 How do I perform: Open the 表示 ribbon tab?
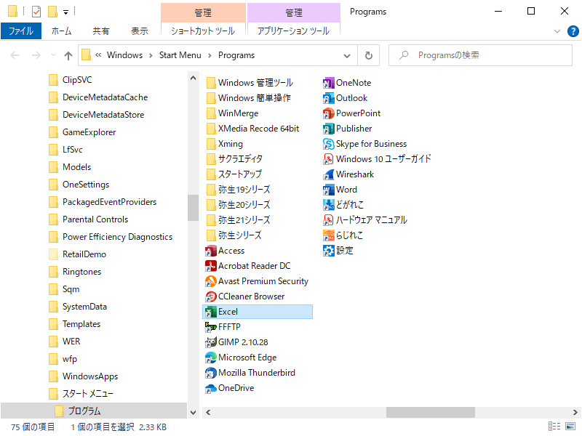coord(140,31)
